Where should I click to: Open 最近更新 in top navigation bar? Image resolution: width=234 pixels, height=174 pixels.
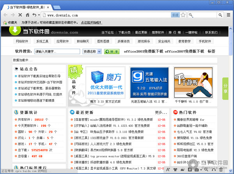pyautogui.click(x=141, y=32)
